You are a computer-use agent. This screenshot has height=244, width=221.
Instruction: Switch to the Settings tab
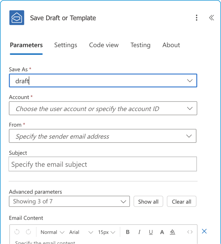tap(65, 45)
